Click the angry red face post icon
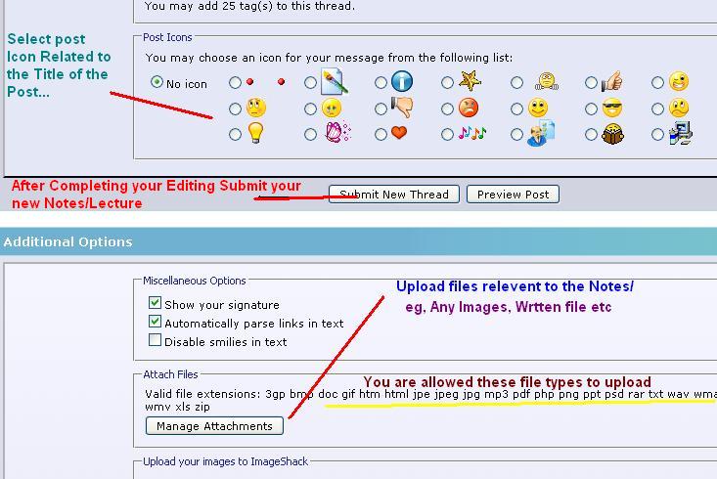This screenshot has height=479, width=717. point(469,108)
